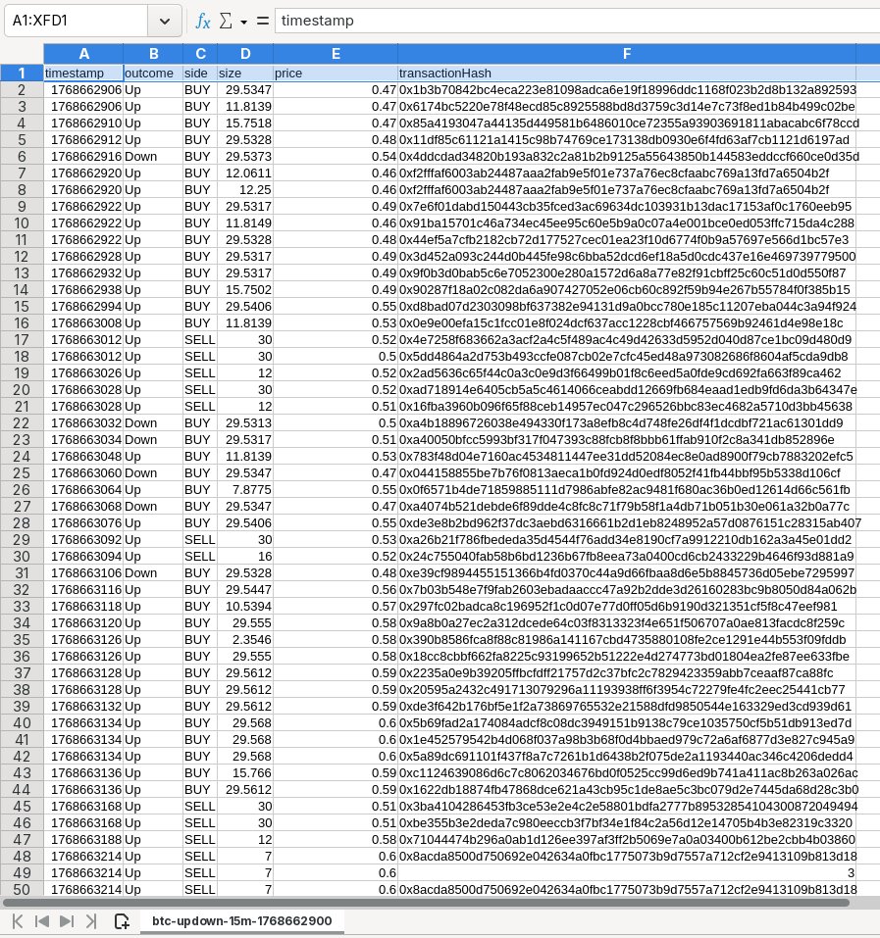
Task: Select column F header
Action: pyautogui.click(x=627, y=54)
